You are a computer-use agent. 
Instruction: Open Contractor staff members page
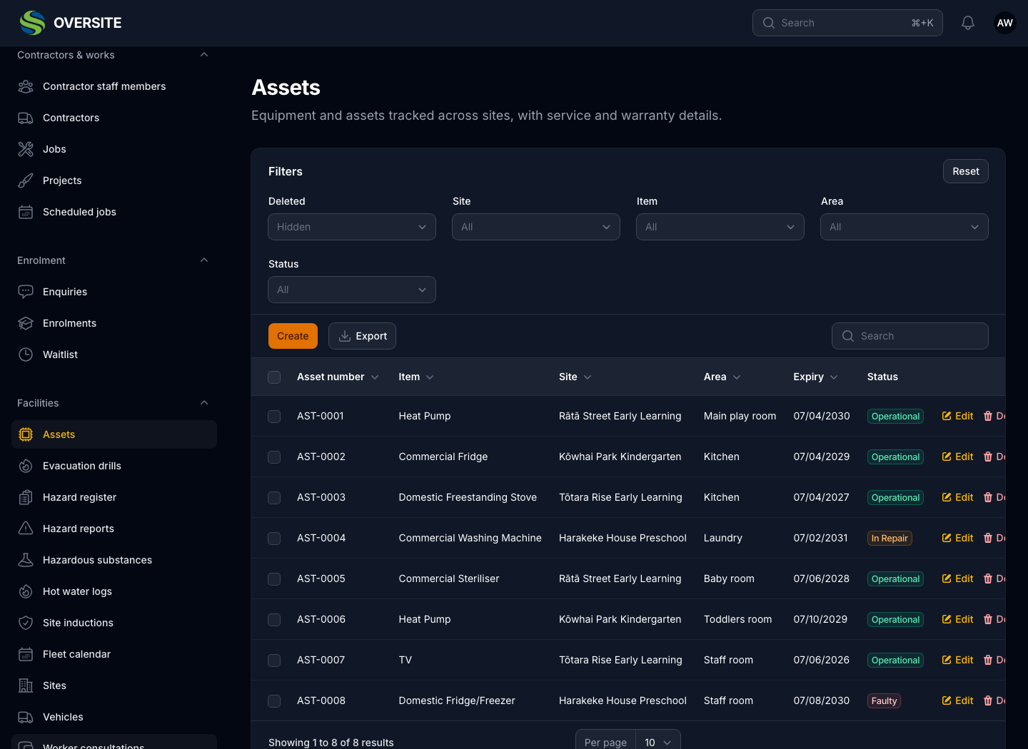pyautogui.click(x=114, y=86)
